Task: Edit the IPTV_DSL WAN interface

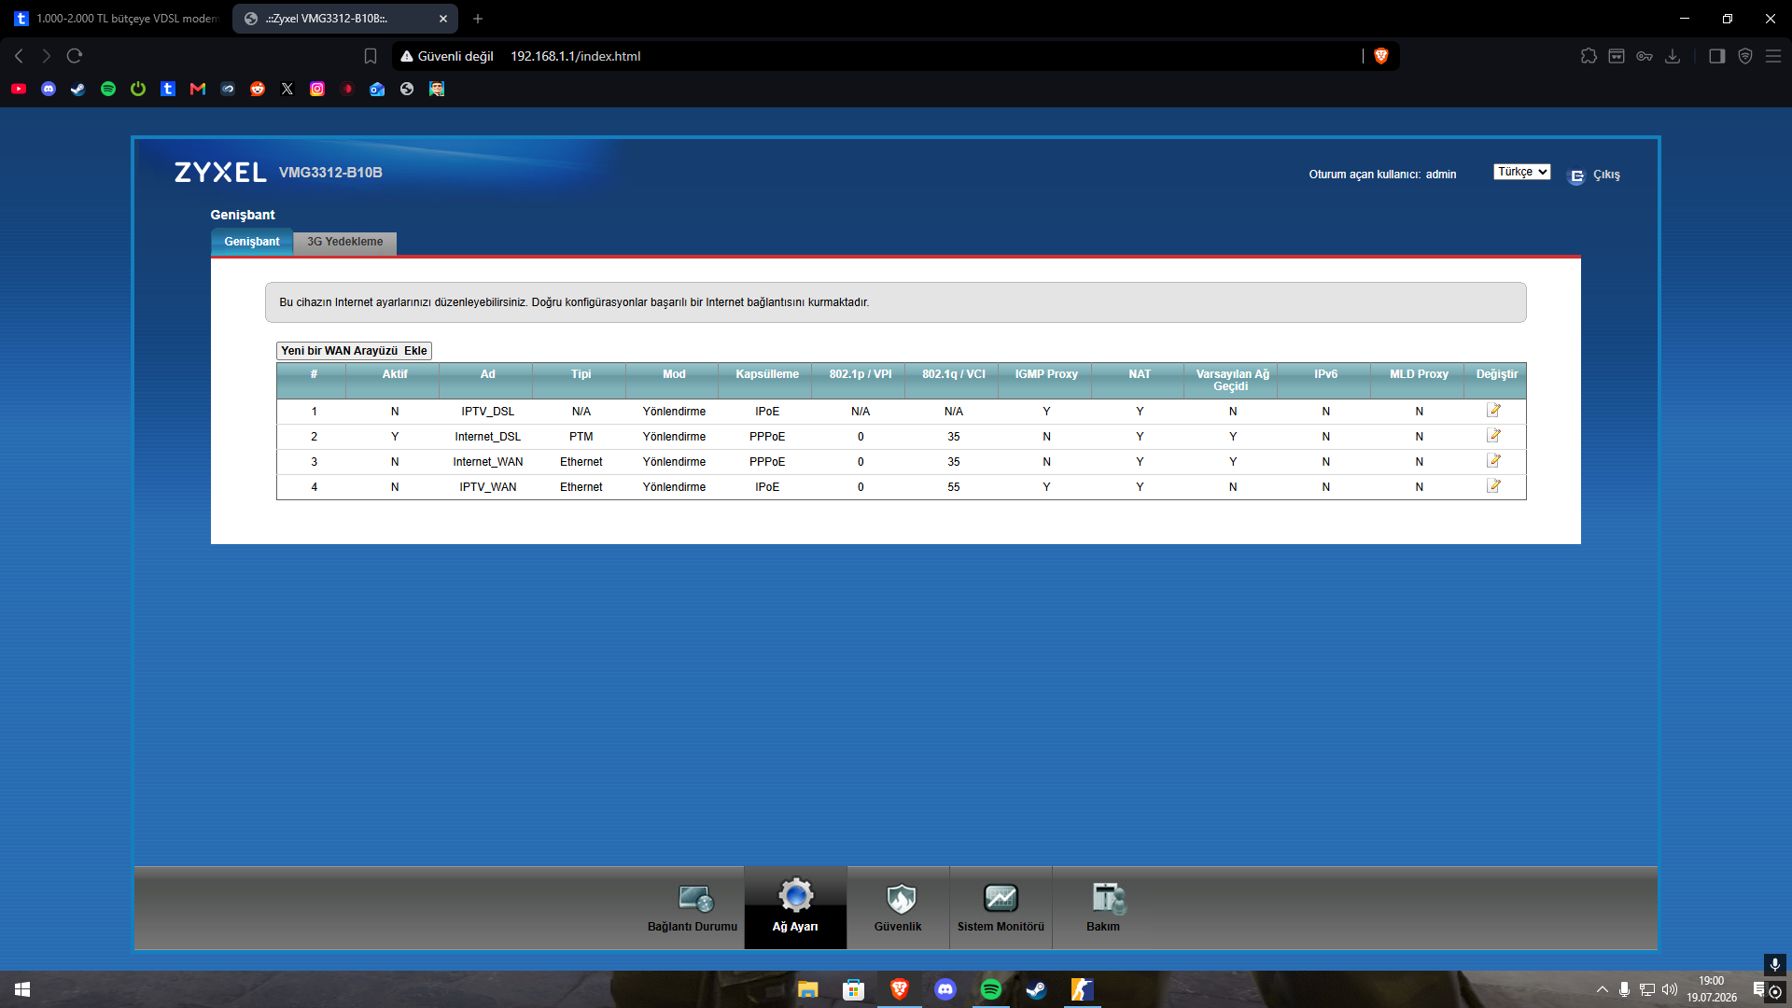Action: (1493, 411)
